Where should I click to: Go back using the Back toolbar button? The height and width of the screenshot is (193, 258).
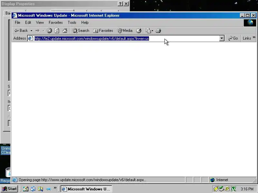point(21,31)
